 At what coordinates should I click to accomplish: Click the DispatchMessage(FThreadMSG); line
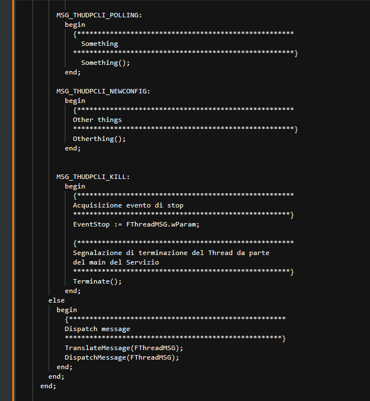click(122, 357)
